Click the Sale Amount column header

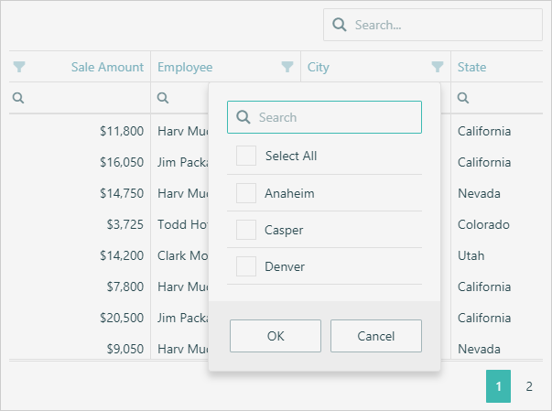pos(107,67)
